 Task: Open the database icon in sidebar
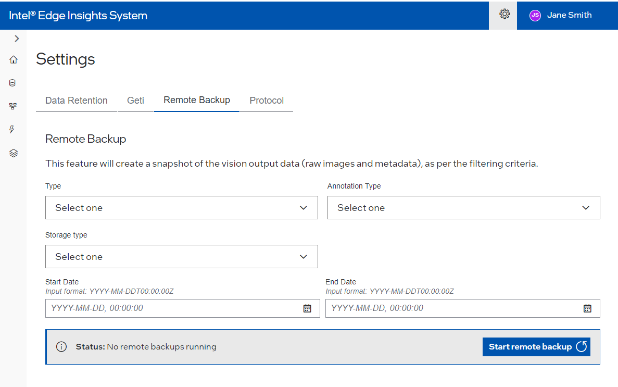click(12, 83)
